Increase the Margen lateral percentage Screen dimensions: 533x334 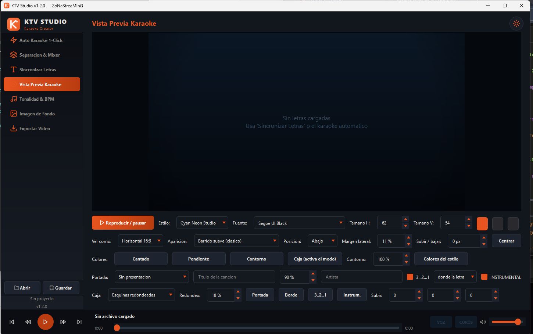click(x=408, y=237)
